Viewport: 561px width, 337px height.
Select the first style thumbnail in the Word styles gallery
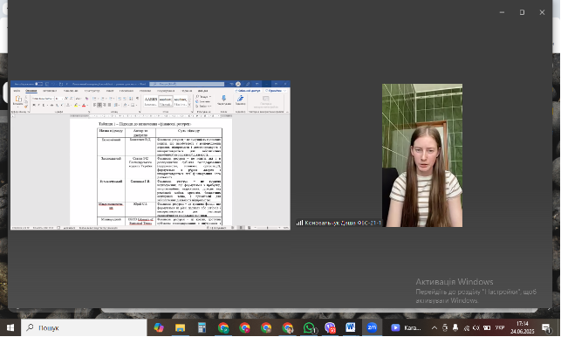point(151,101)
